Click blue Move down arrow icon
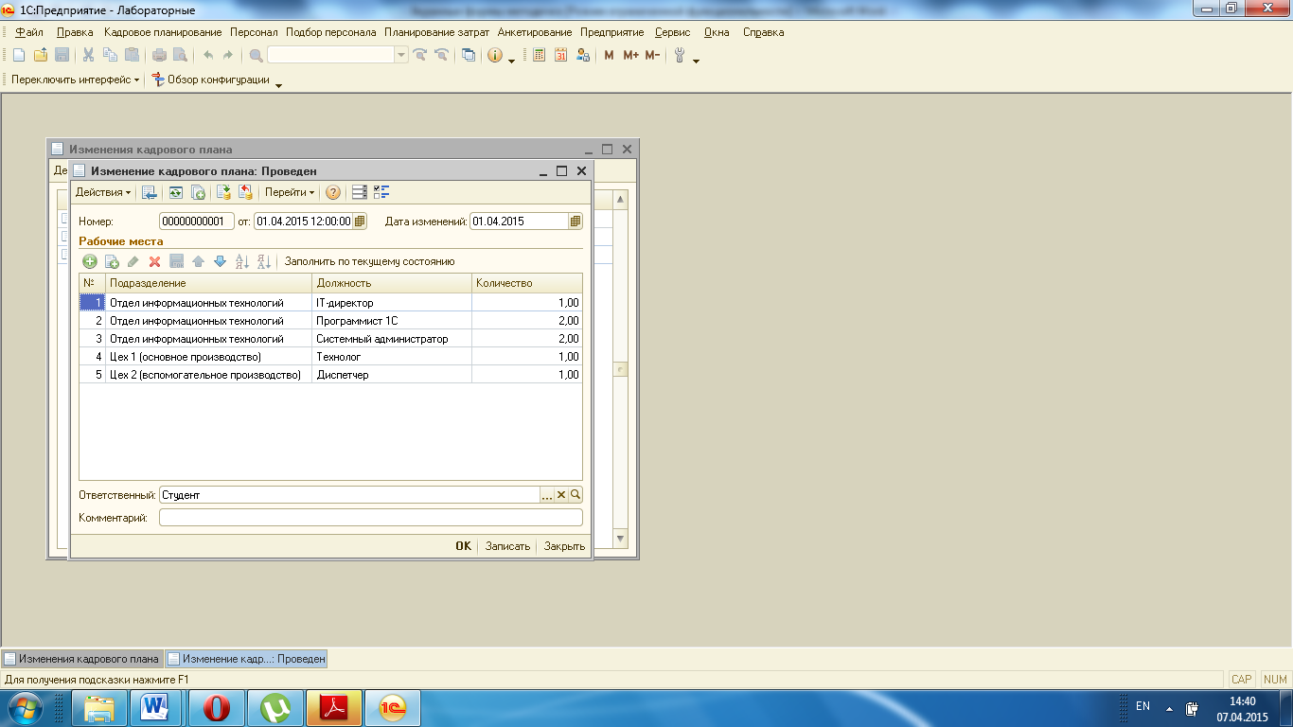Image resolution: width=1293 pixels, height=727 pixels. coord(220,261)
